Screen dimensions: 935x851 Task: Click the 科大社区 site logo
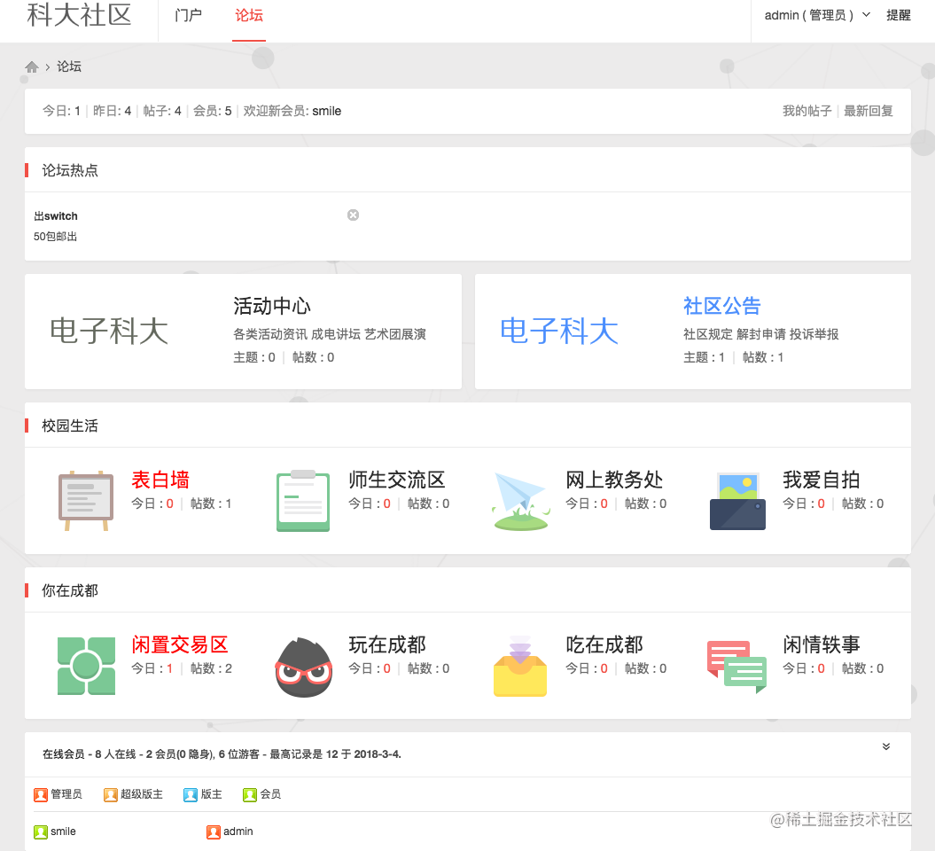[79, 15]
